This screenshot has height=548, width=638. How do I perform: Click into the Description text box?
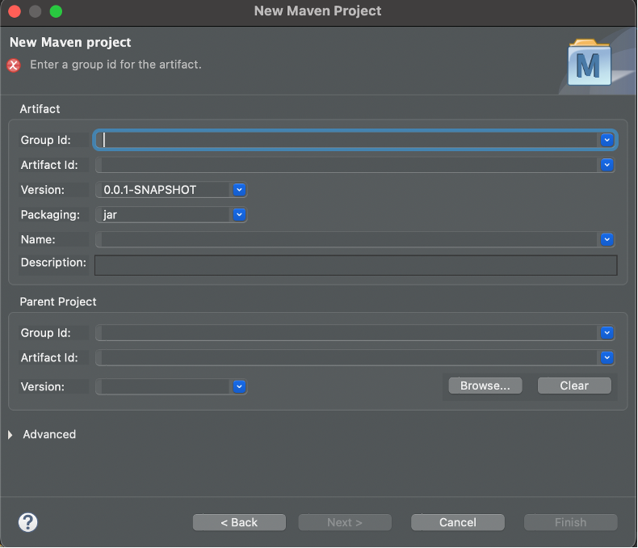click(356, 265)
